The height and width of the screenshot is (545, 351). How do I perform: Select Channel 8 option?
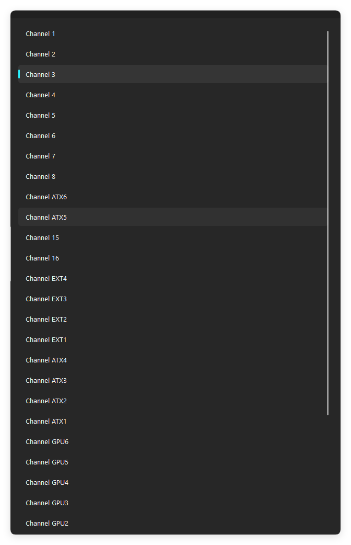tap(173, 176)
